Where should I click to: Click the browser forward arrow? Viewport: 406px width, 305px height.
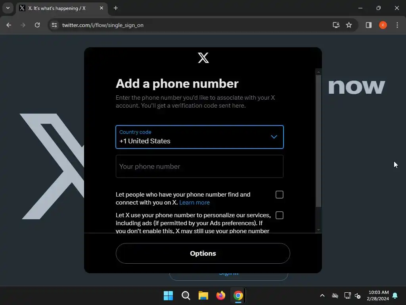coord(23,25)
